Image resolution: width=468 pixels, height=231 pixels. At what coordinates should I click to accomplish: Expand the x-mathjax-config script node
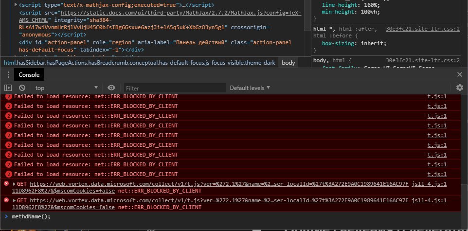click(x=16, y=5)
